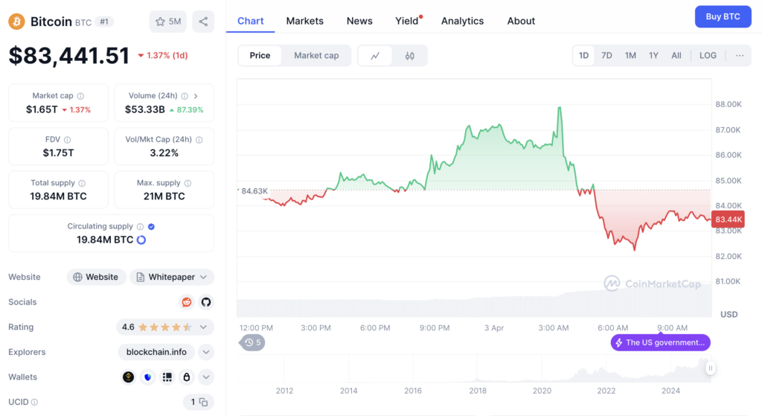This screenshot has height=416, width=762.
Task: Open Volume (24h) details arrow
Action: (196, 96)
